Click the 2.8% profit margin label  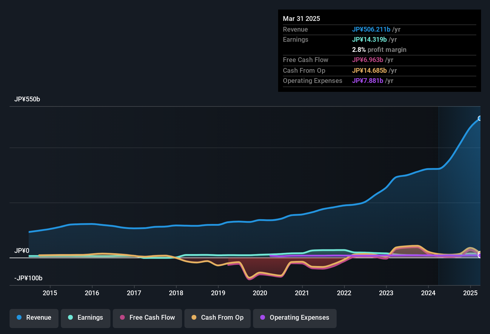379,50
